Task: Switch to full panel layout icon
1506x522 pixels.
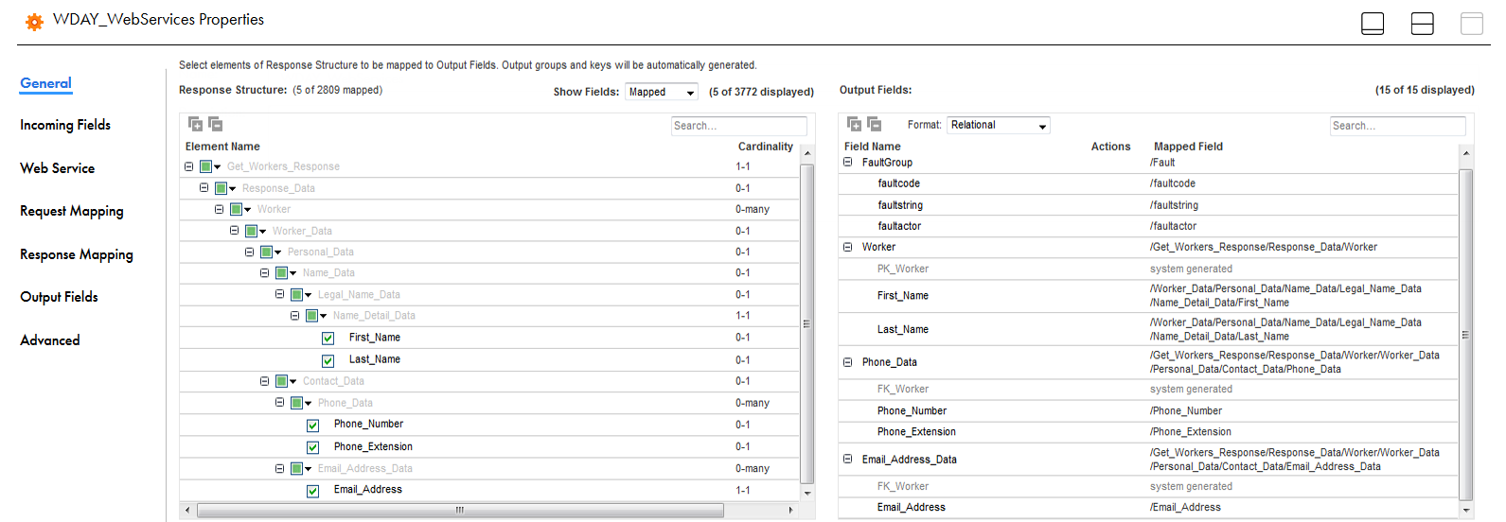Action: [x=1472, y=24]
